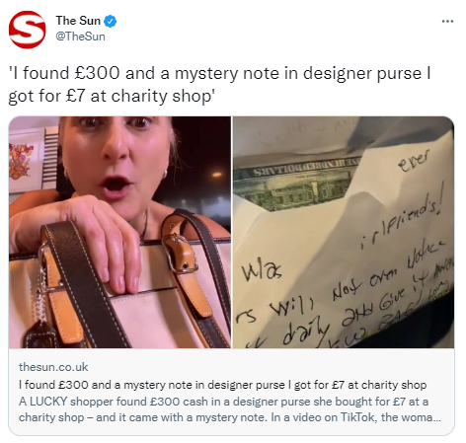Click the truncated description ending 'the woma...'
The width and height of the screenshot is (466, 443).
tap(230, 417)
